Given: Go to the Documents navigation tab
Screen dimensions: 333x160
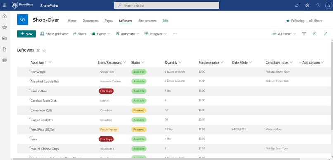Looking at the screenshot, I should 90,21.
